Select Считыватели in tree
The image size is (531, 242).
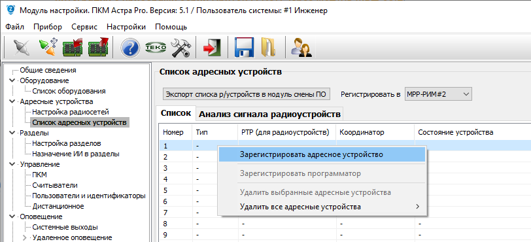tap(55, 185)
